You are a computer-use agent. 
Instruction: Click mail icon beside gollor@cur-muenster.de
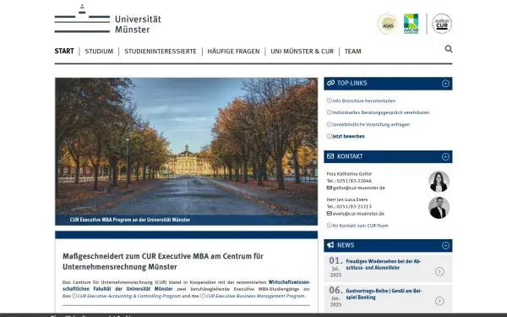330,188
